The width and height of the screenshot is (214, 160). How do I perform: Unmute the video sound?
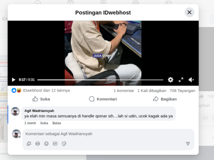point(191,80)
